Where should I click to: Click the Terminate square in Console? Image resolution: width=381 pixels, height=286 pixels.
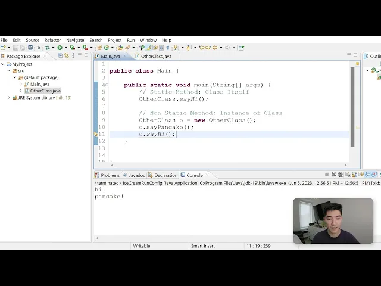(327, 175)
